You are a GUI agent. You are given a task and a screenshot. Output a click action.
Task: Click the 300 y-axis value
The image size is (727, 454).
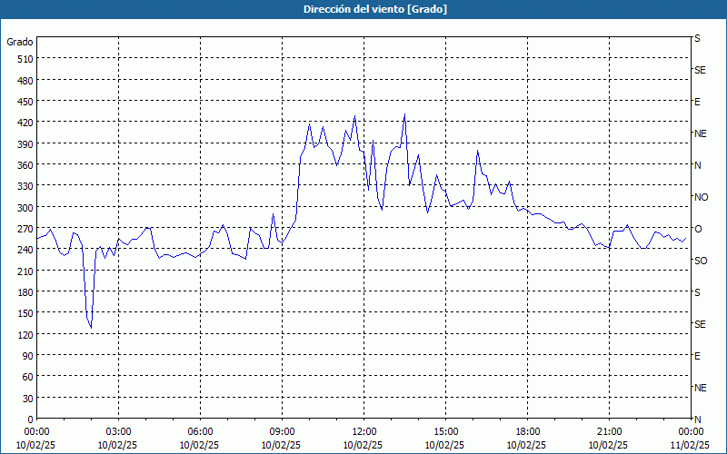tap(26, 208)
